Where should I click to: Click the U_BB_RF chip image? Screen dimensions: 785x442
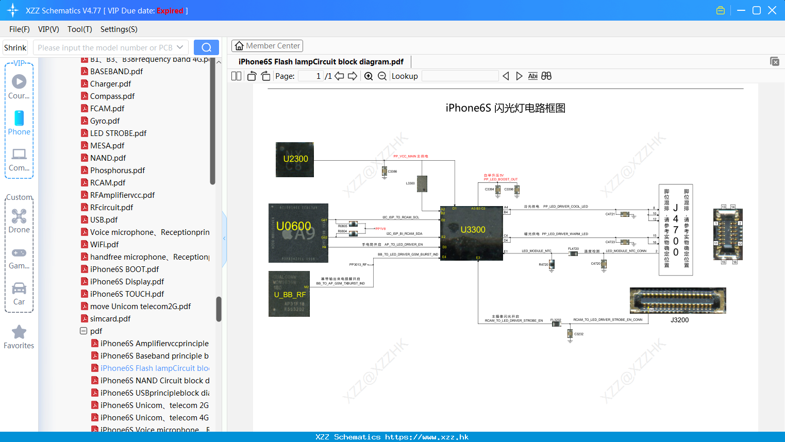tap(289, 294)
